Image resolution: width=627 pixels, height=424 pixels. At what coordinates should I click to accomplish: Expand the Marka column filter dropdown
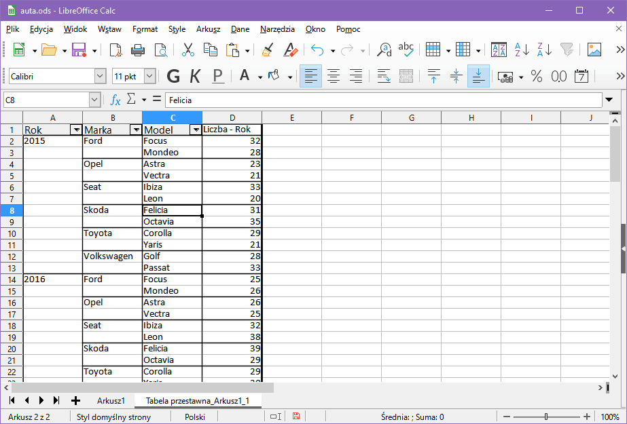pyautogui.click(x=136, y=130)
